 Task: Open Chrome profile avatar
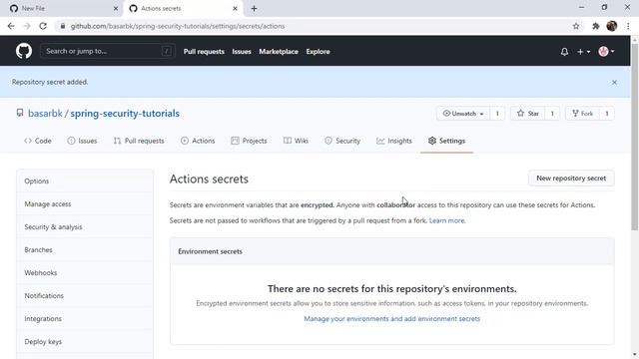click(x=611, y=26)
